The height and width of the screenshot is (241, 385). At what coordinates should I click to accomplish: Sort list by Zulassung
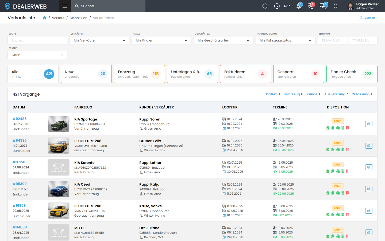362,94
